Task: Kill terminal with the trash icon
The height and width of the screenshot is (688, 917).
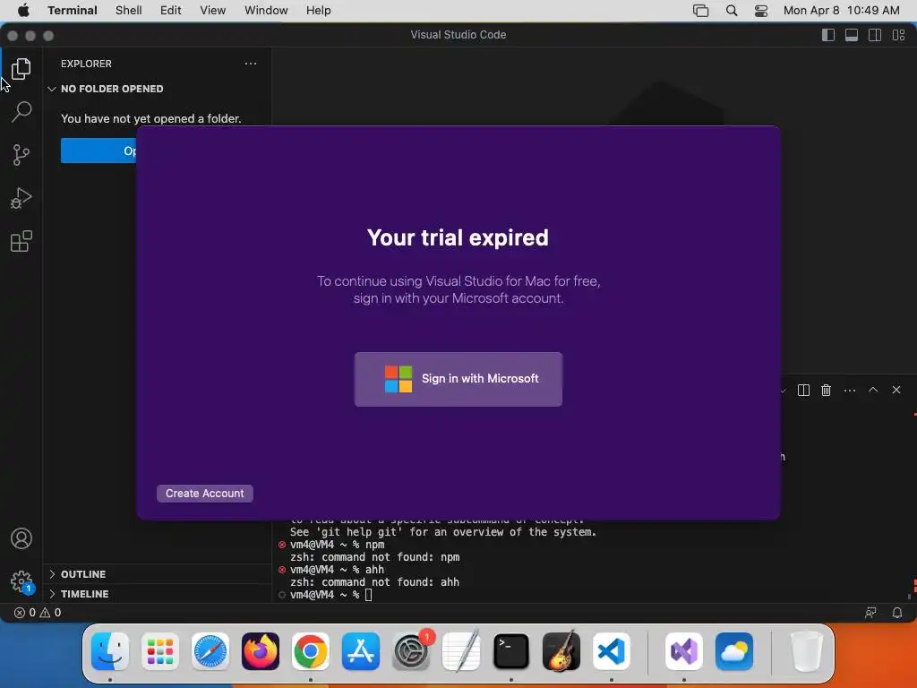Action: tap(826, 391)
